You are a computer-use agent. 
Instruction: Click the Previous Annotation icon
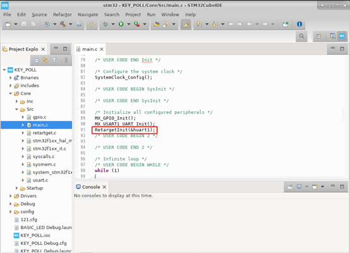point(214,24)
